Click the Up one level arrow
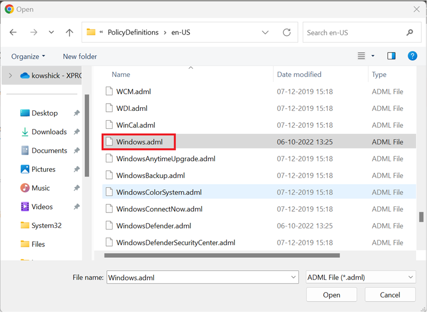427x313 pixels. [69, 32]
